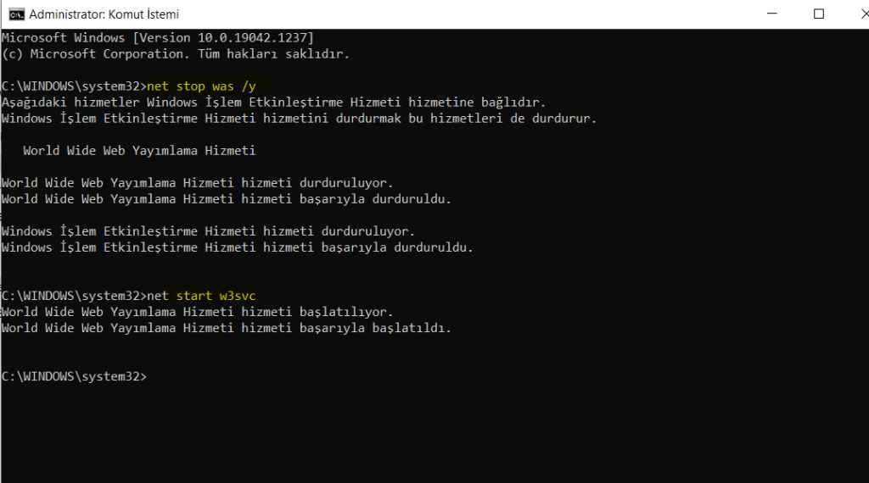The image size is (869, 483).
Task: Click the 'net stop was /y' command text
Action: (x=208, y=86)
